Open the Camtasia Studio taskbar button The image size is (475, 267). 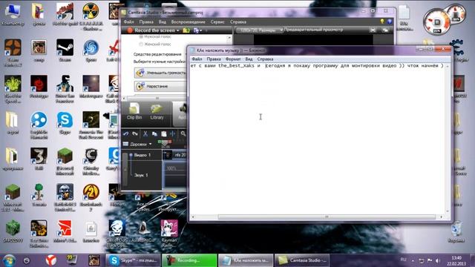tap(302, 260)
